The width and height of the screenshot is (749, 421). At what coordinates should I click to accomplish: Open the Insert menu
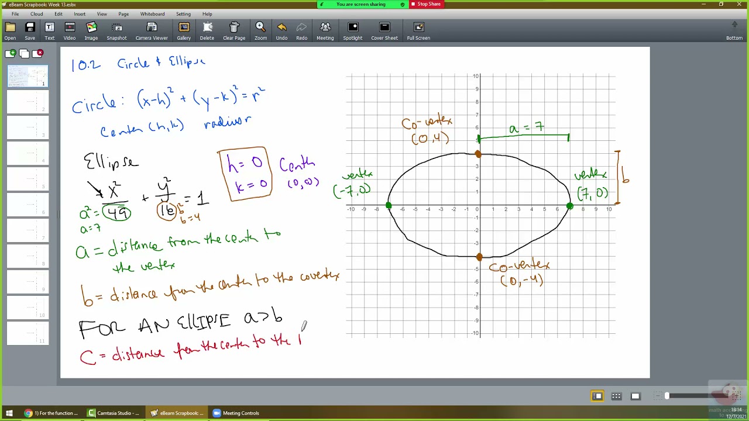80,14
